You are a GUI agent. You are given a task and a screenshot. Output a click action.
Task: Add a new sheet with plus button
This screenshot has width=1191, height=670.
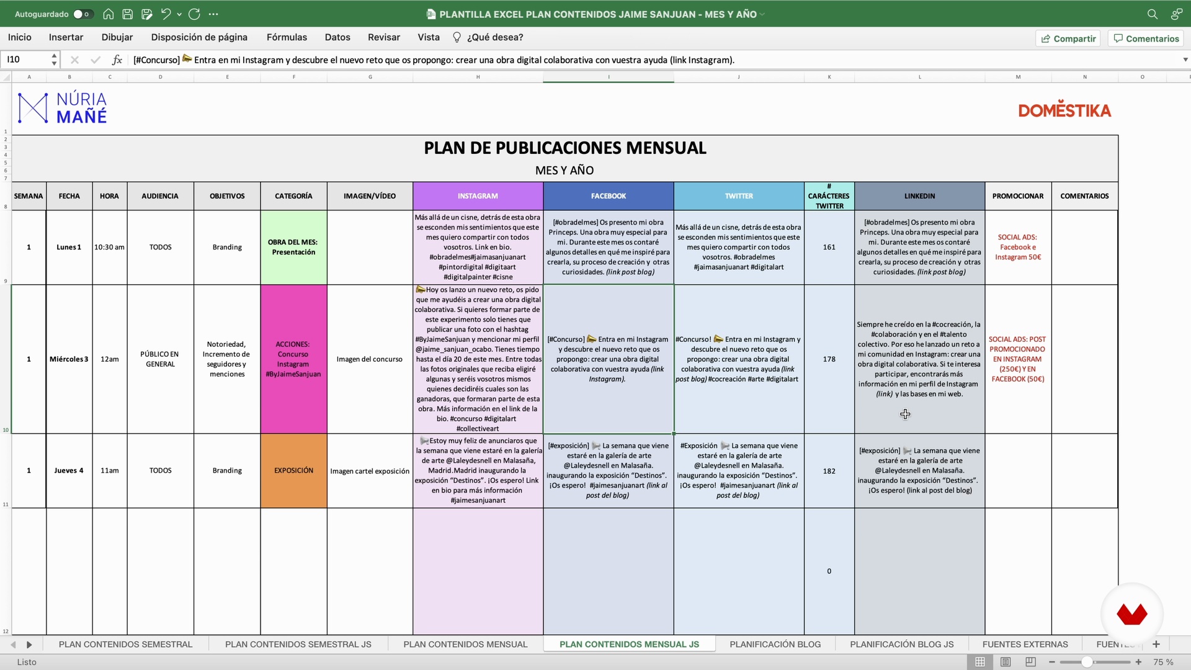[x=1156, y=644]
